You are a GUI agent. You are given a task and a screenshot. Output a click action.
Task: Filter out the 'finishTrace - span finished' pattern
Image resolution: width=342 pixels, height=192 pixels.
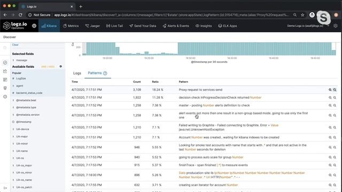click(x=335, y=165)
